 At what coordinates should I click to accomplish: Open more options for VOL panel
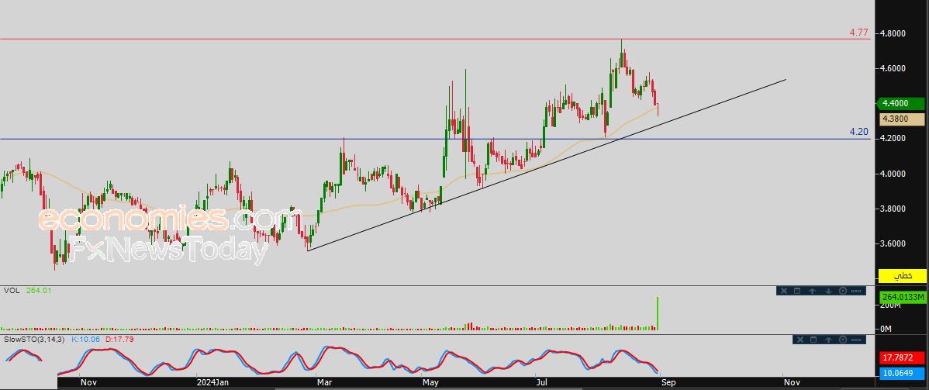[x=856, y=291]
